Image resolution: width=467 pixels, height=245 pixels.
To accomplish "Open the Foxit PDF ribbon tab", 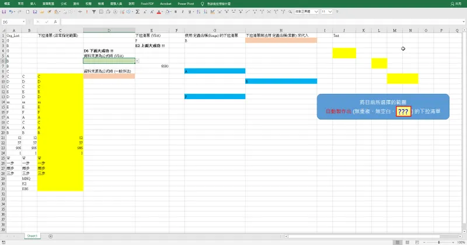I will click(x=147, y=3).
